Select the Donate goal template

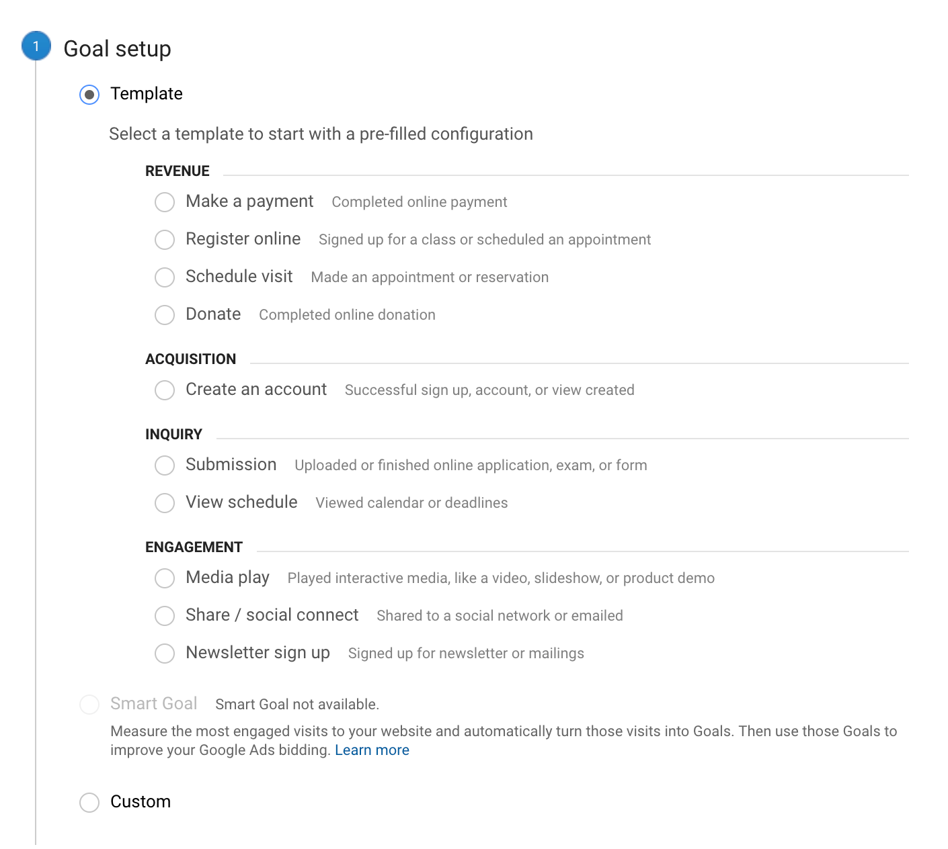[165, 315]
